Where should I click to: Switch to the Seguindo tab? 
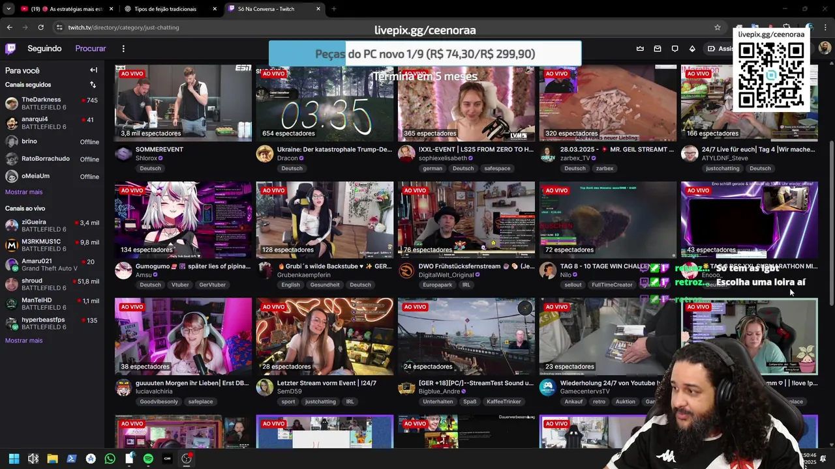click(x=44, y=48)
